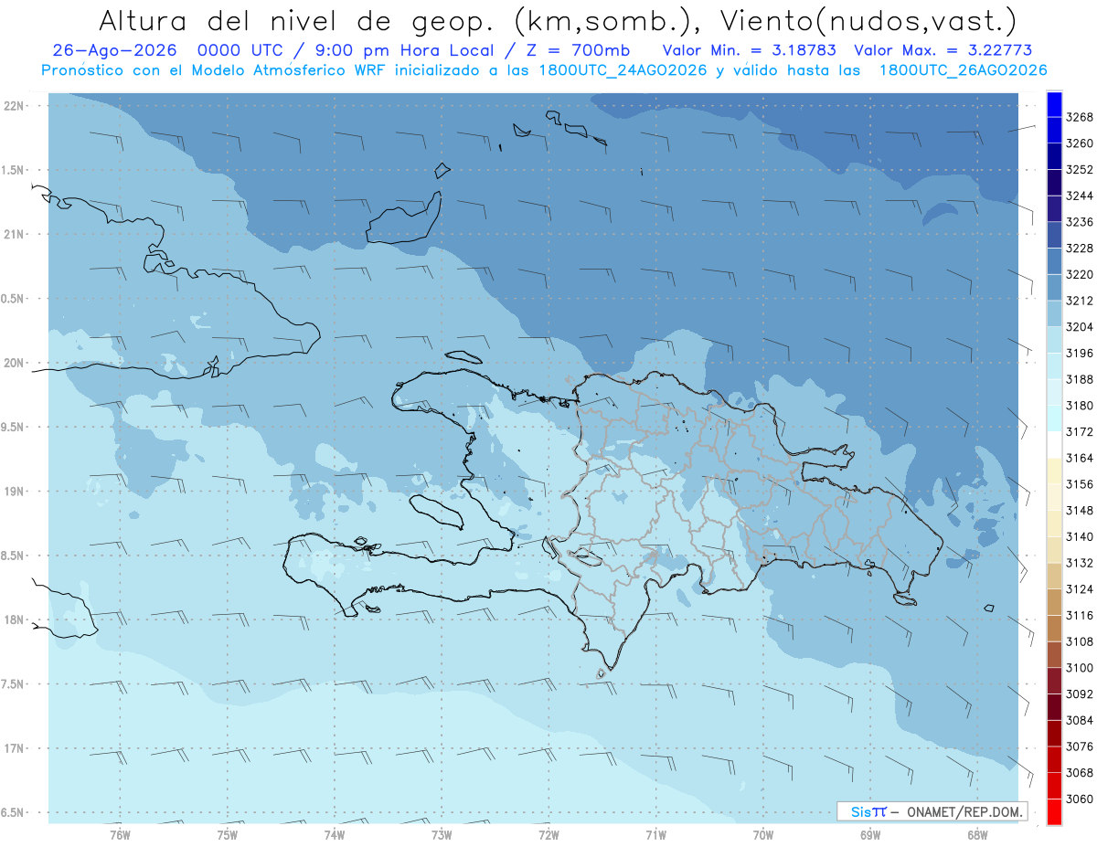Click the '3164' color scale value
The height and width of the screenshot is (847, 1097).
point(1080,458)
